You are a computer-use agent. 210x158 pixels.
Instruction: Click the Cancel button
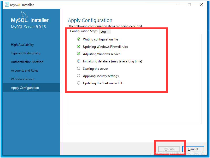point(193,149)
